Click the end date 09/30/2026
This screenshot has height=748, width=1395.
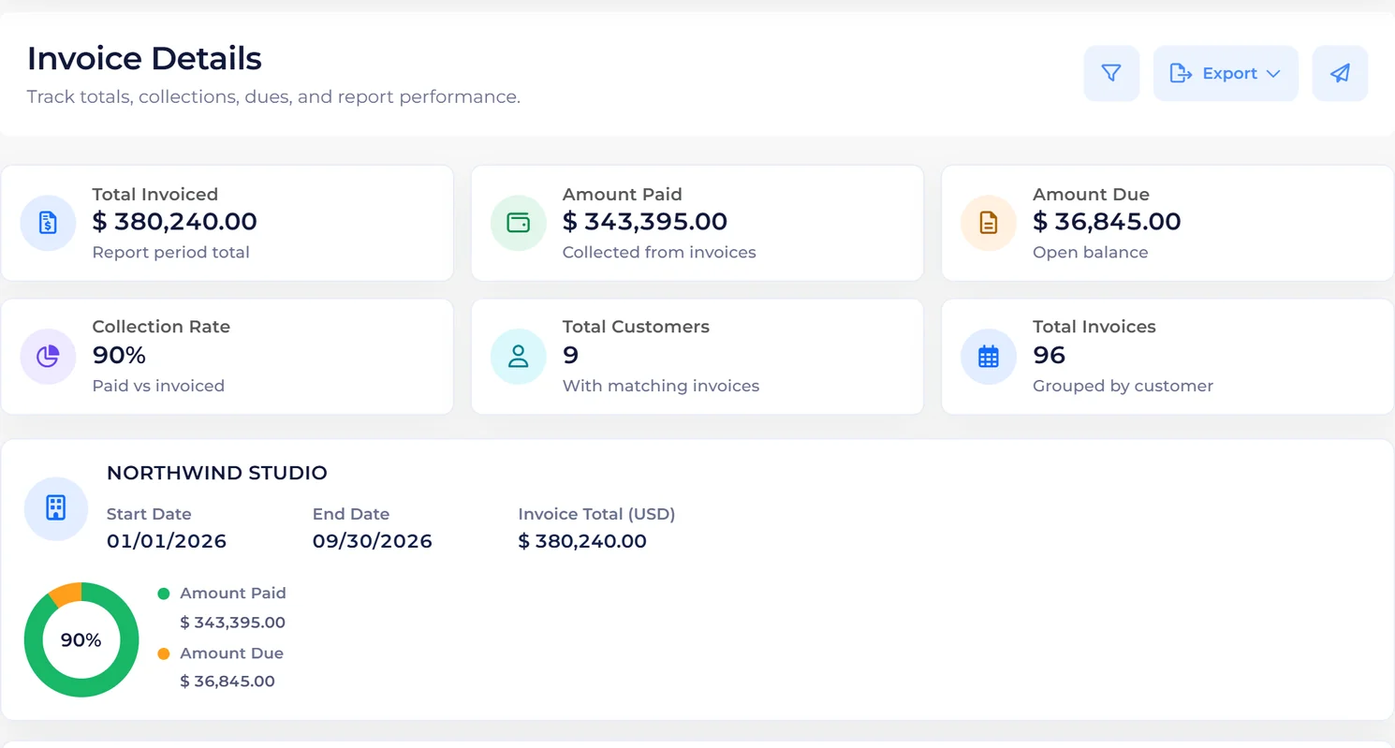pos(373,541)
